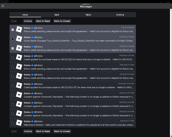The width and height of the screenshot is (172, 137).
Task: Uncheck the Feb 23 Robux credit message checkbox
Action: [x=13, y=30]
